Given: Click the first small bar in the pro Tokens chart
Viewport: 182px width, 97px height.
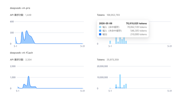Looking at the screenshot, I should coord(110,42).
